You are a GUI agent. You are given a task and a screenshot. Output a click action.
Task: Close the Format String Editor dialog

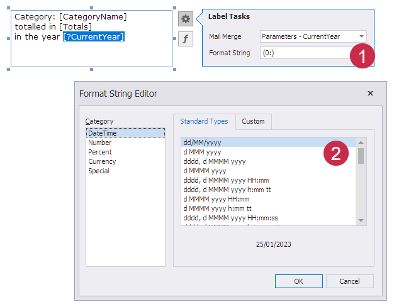point(370,93)
